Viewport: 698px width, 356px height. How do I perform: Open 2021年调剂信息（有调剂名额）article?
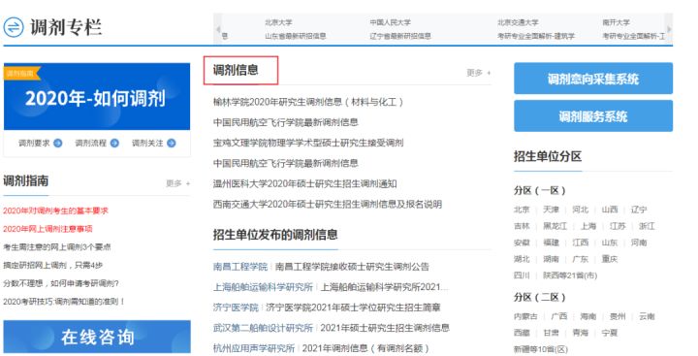(365, 348)
